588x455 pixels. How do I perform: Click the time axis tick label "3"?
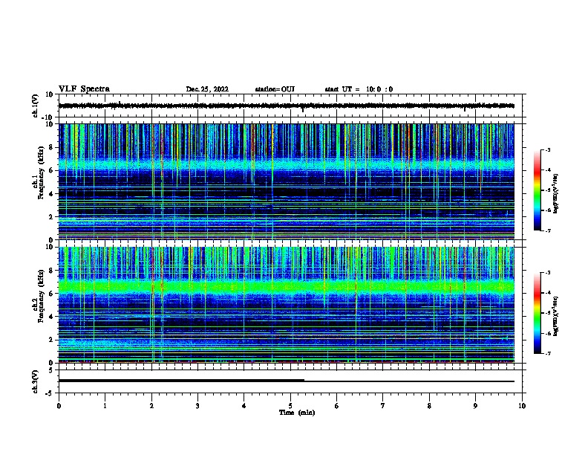197,406
